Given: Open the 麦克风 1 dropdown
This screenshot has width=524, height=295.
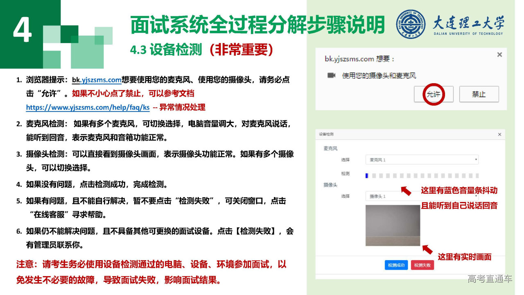Looking at the screenshot, I should 422,160.
